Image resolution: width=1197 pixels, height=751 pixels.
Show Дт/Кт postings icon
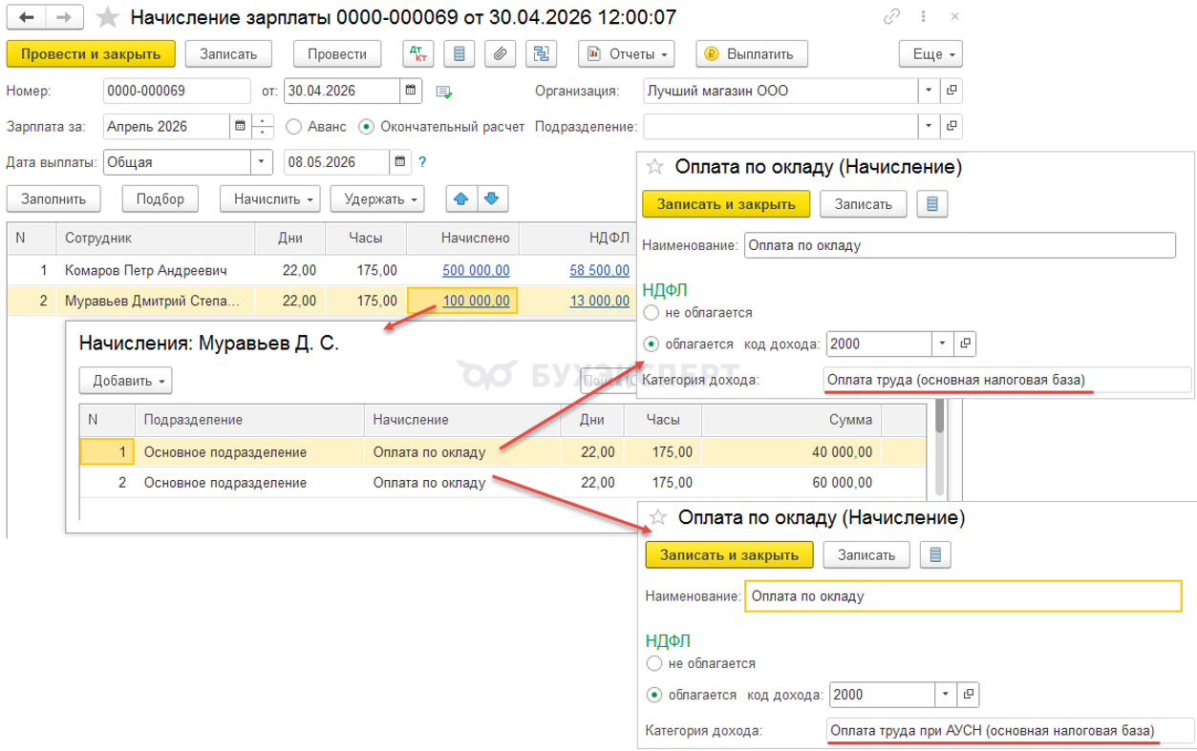click(417, 53)
